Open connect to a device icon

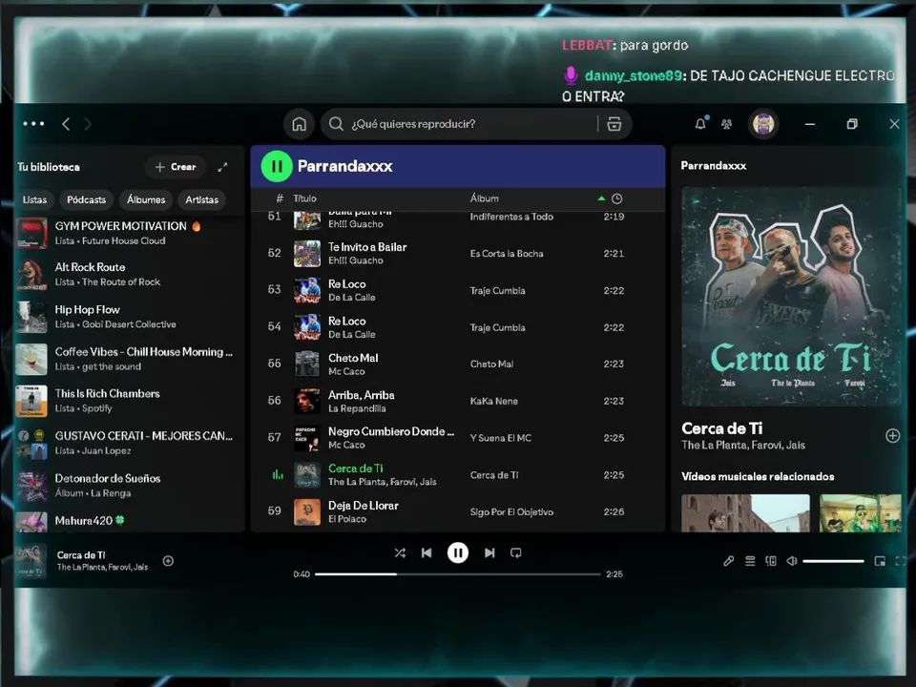pyautogui.click(x=771, y=561)
